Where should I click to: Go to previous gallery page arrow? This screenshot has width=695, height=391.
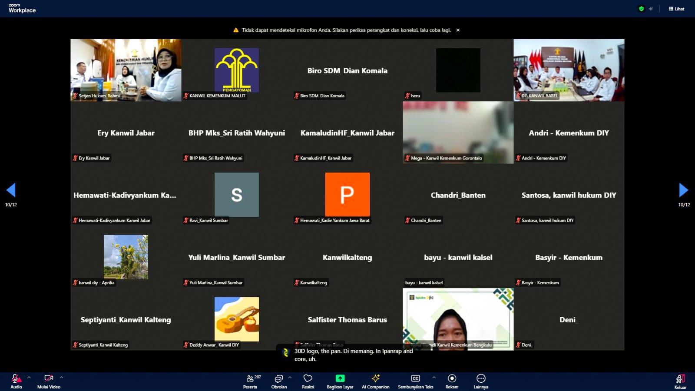point(11,190)
